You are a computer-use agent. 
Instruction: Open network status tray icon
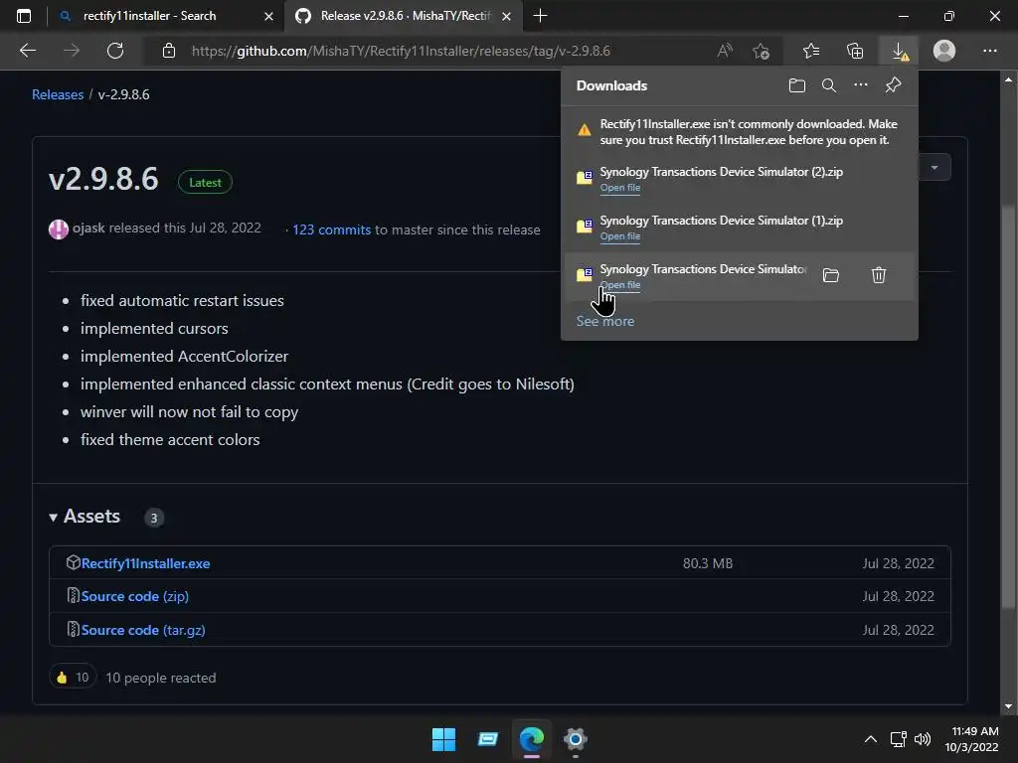898,739
